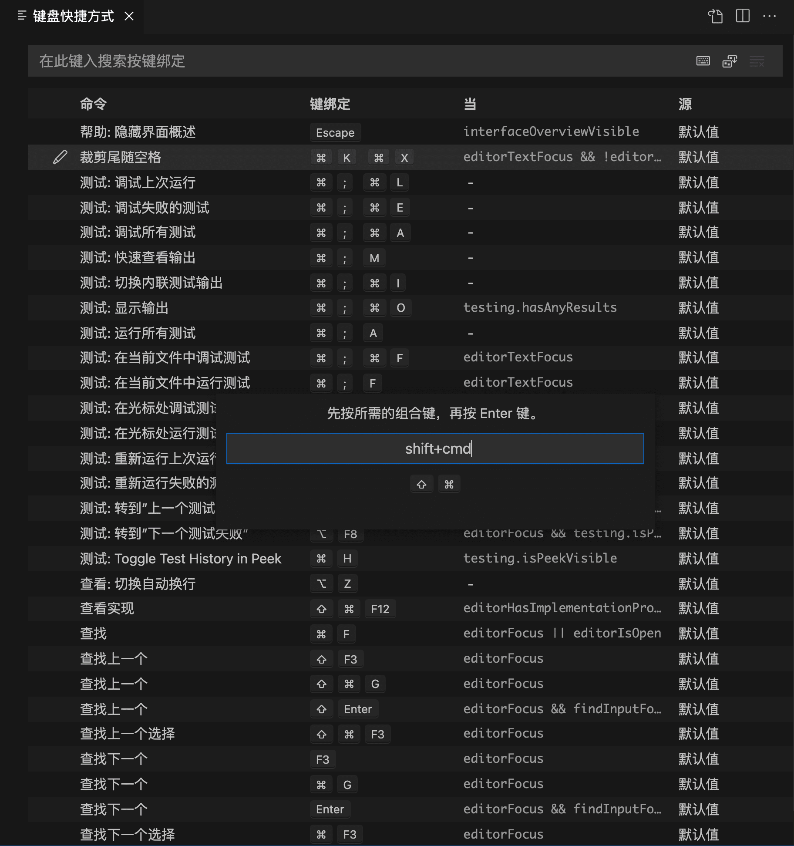Click the 当 column header

(470, 104)
